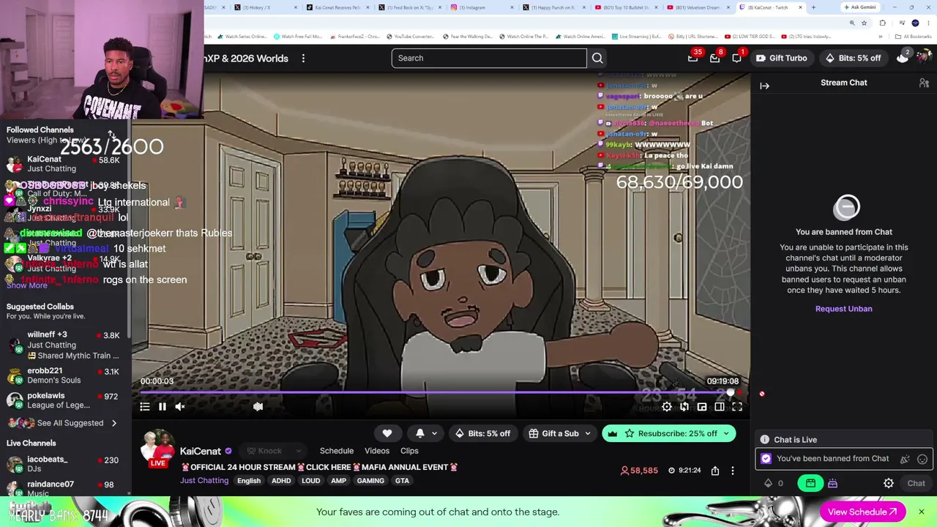Viewport: 937px width, 527px height.
Task: Open the Gift a Sub dropdown
Action: click(x=559, y=433)
